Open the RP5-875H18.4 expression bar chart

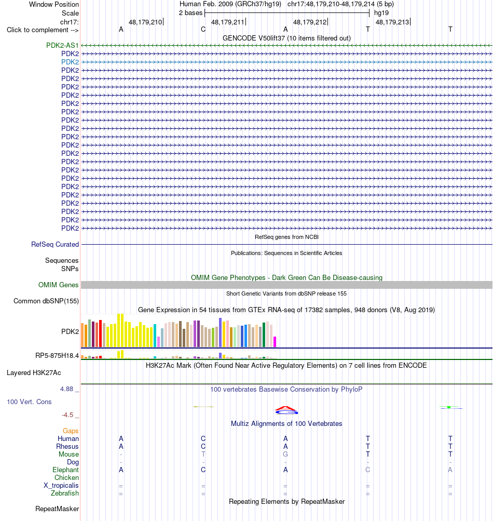click(x=179, y=354)
